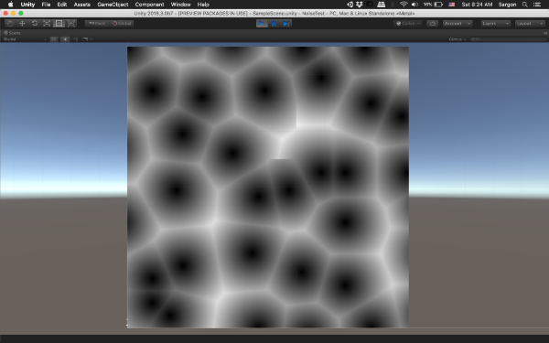Toggle the Pivot handle position button

97,24
